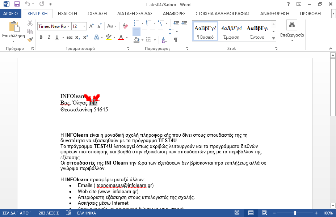Toggle bold formatting
Screen dimensions: 336x217
[41, 37]
